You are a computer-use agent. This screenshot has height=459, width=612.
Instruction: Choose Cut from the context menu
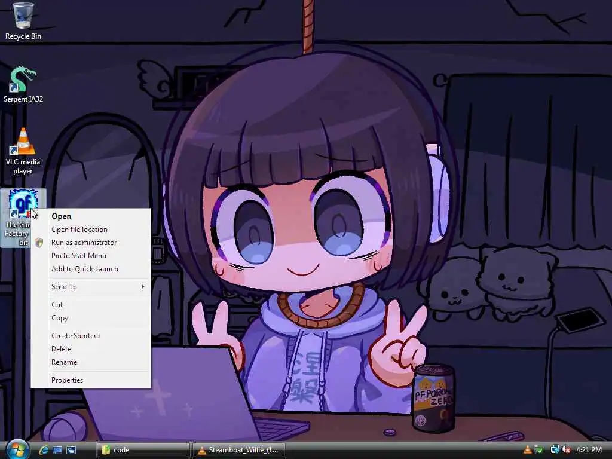click(91, 305)
